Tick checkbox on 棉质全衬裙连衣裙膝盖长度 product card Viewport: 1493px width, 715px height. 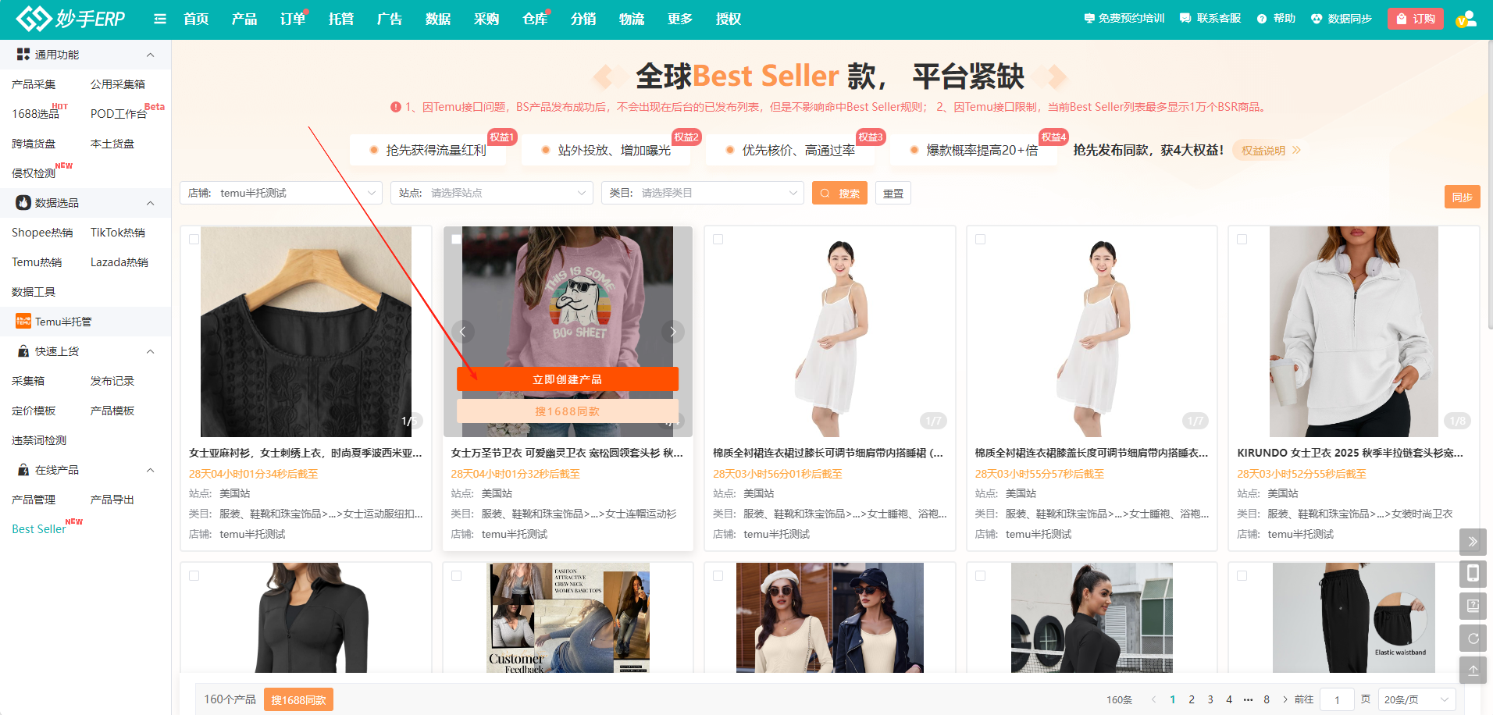(981, 240)
